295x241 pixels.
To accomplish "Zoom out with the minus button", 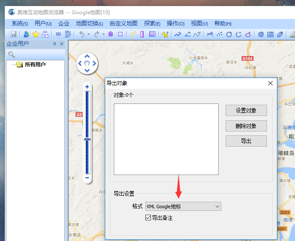I will tap(87, 178).
